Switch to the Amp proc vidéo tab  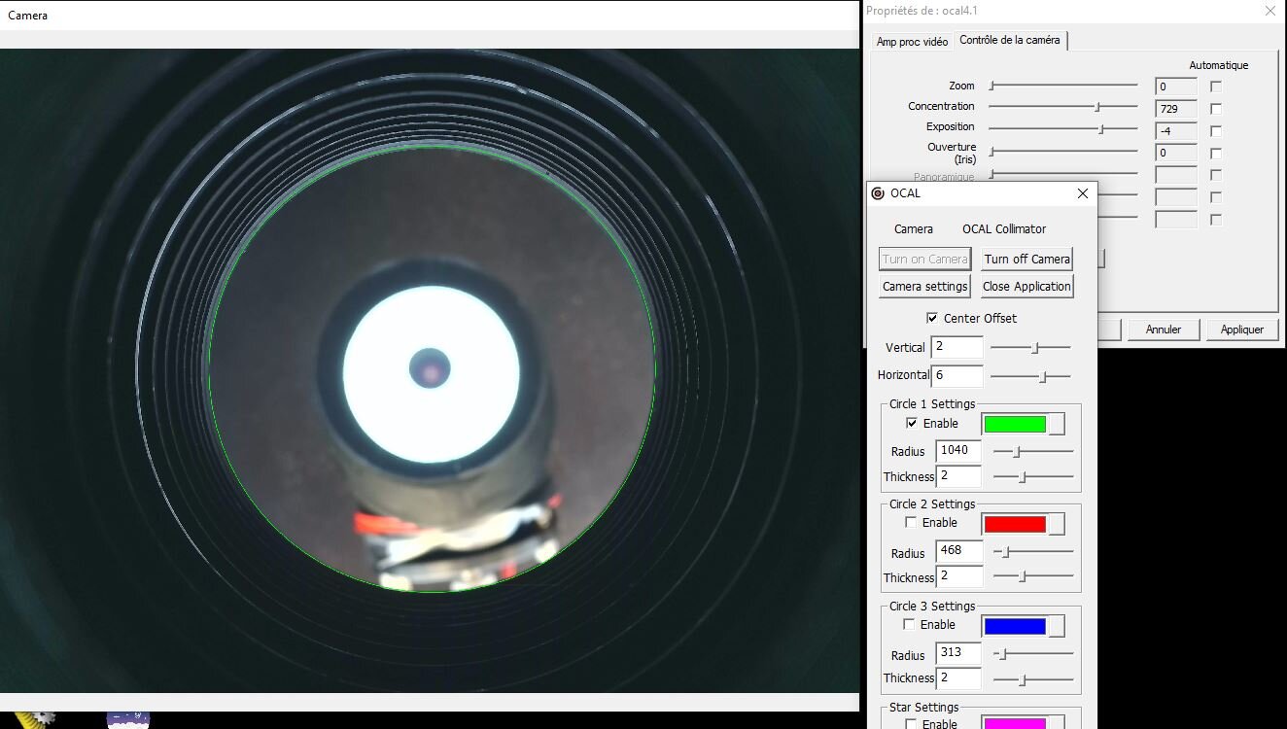pyautogui.click(x=912, y=42)
